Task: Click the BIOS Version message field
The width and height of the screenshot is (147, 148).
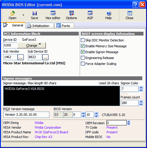Action: coord(26,115)
